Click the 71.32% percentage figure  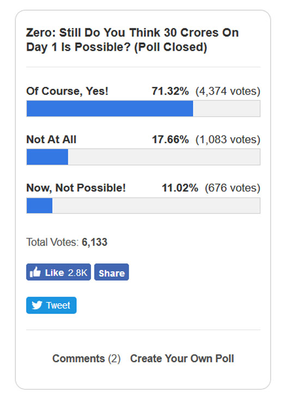click(x=170, y=91)
